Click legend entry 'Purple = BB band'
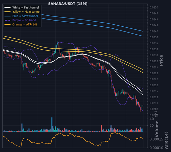The image size is (171, 152). click(24, 20)
